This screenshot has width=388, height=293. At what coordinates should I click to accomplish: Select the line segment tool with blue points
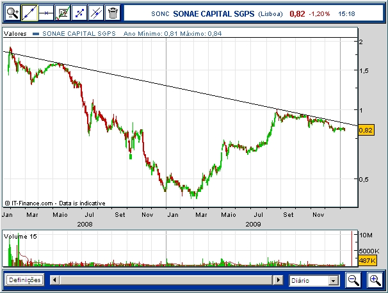(79, 13)
